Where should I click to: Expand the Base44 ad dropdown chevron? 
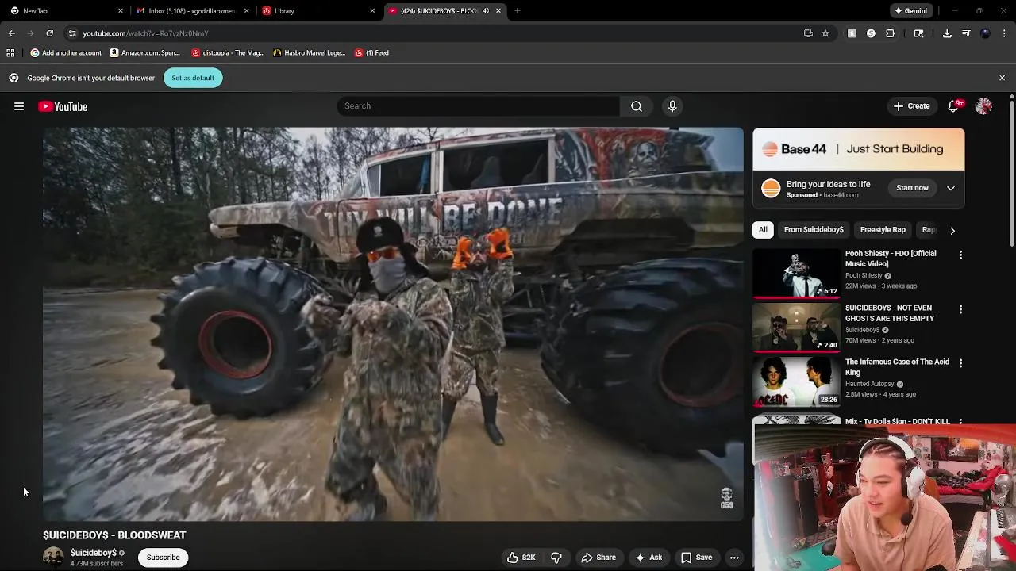[951, 188]
